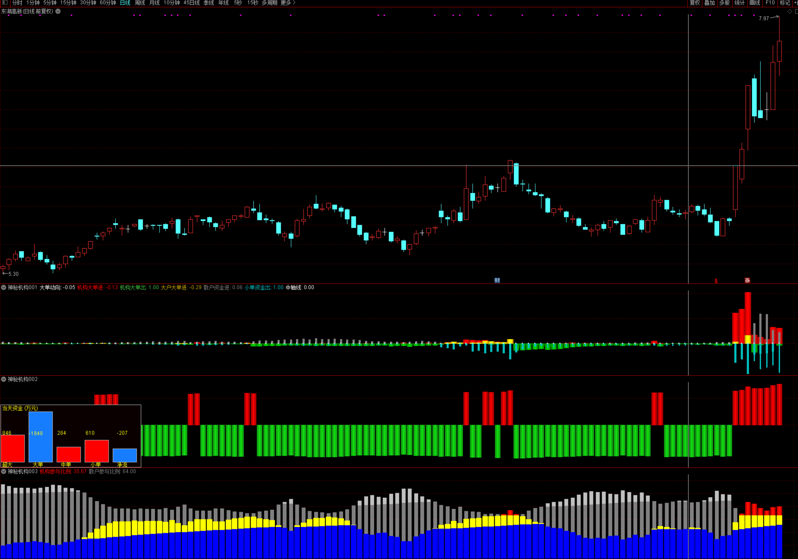Viewport: 798px width, 559px height.
Task: Click the 机构大单进: -0.13 value
Action: 97,288
